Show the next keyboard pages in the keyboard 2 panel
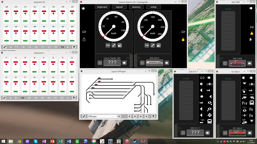Viewport: 257px width, 144px height. (68, 98)
